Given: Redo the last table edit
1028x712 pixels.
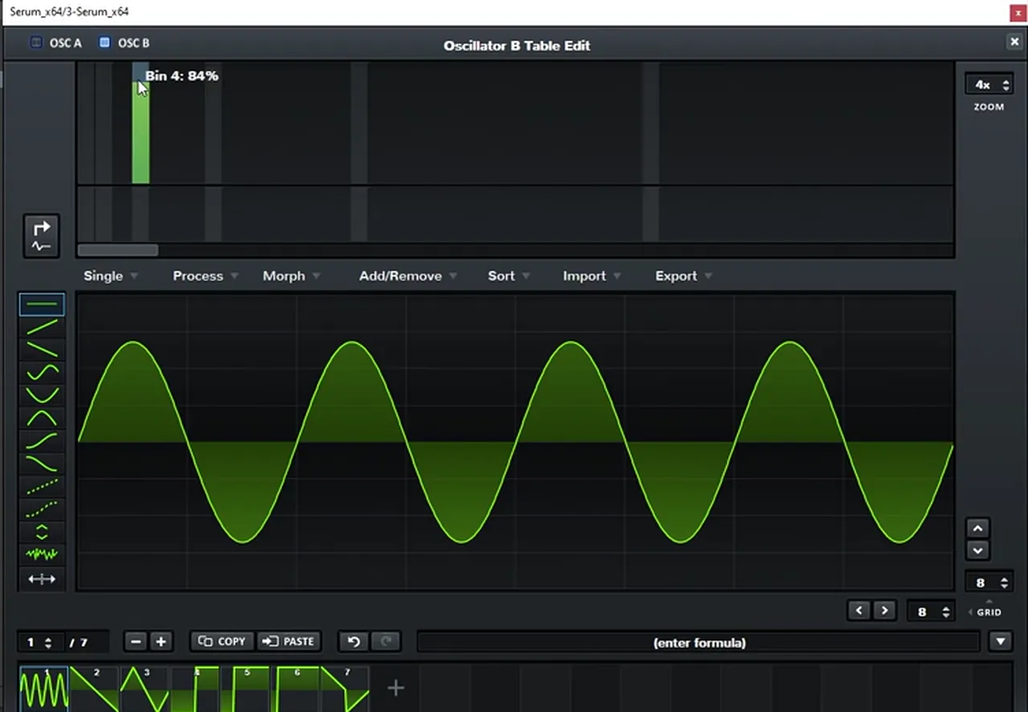Looking at the screenshot, I should point(385,641).
